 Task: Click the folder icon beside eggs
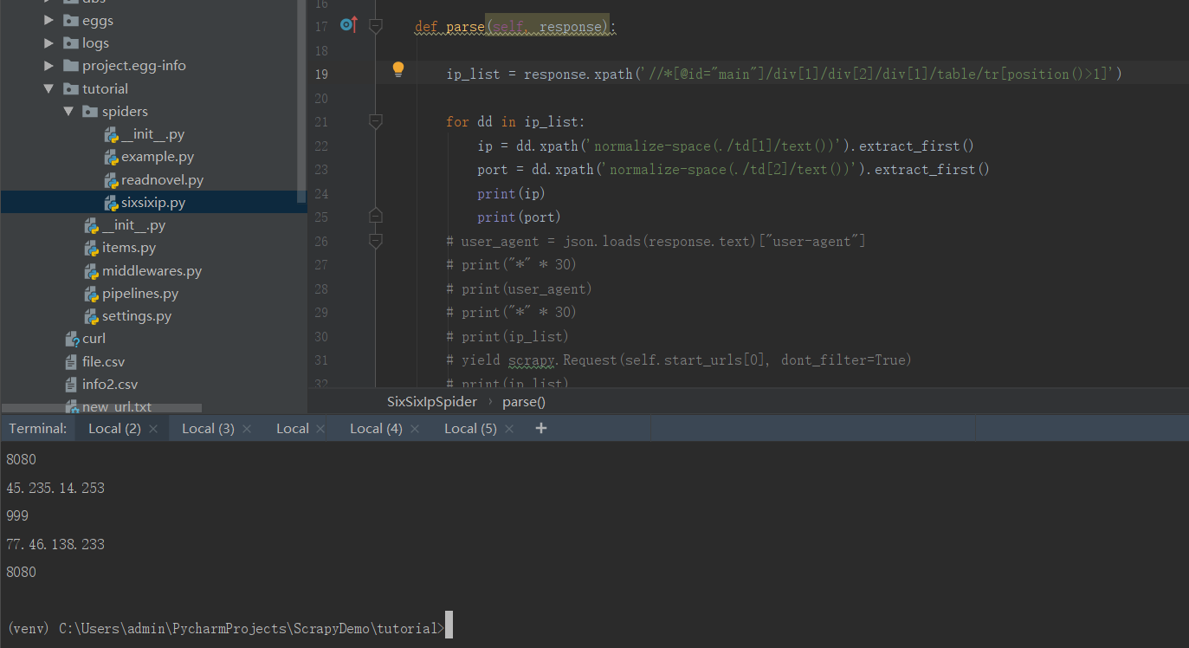coord(71,20)
